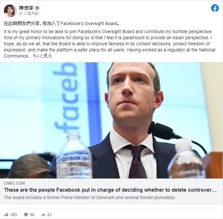
Task: View the 23 shares count
Action: click(49, 215)
